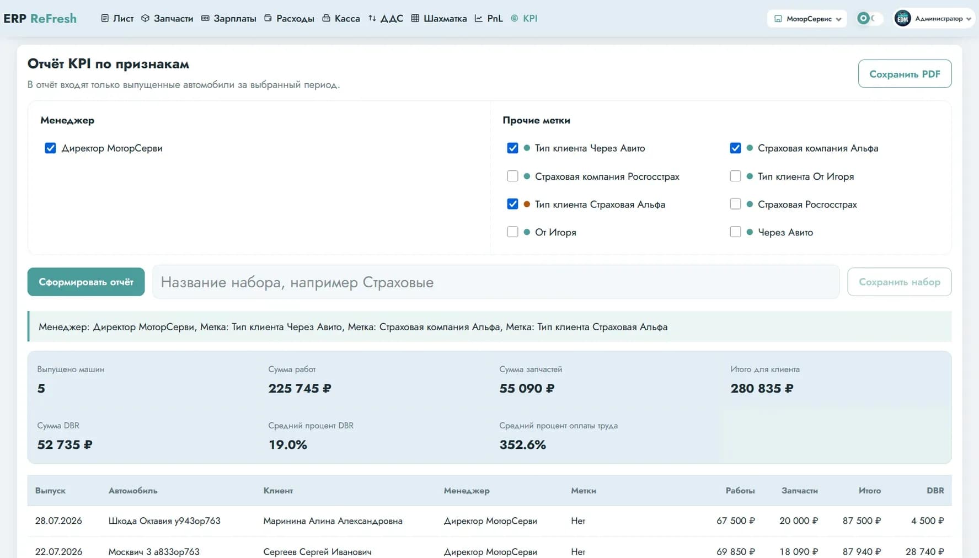Click the ДДС arrows icon
The width and height of the screenshot is (979, 558).
point(372,18)
